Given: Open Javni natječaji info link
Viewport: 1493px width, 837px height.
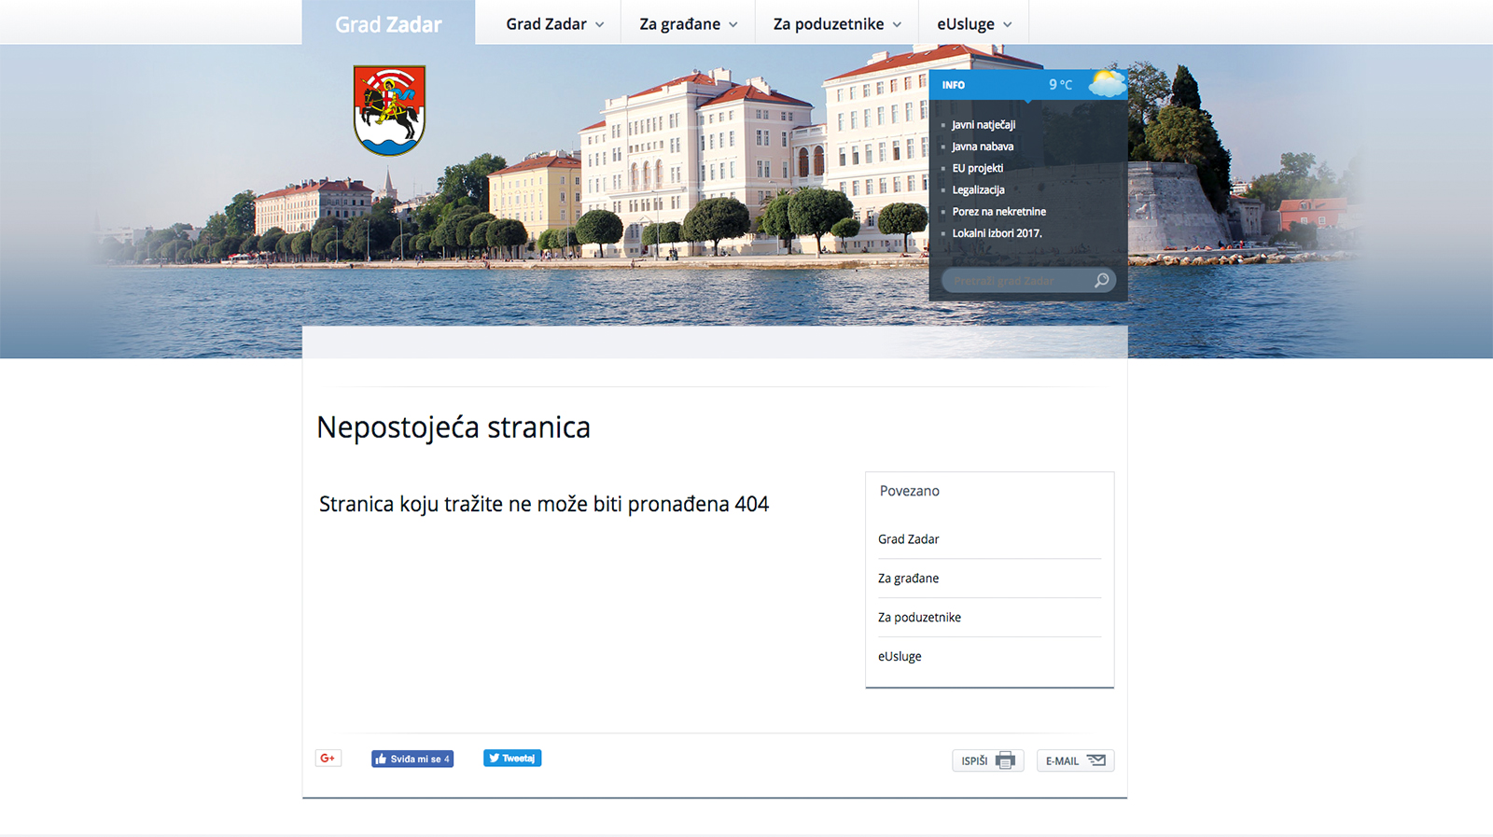Looking at the screenshot, I should click(984, 124).
